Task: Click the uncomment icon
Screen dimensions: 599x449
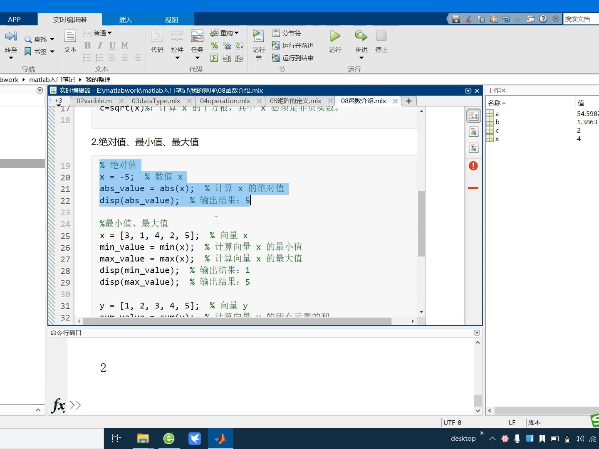Action: [227, 46]
